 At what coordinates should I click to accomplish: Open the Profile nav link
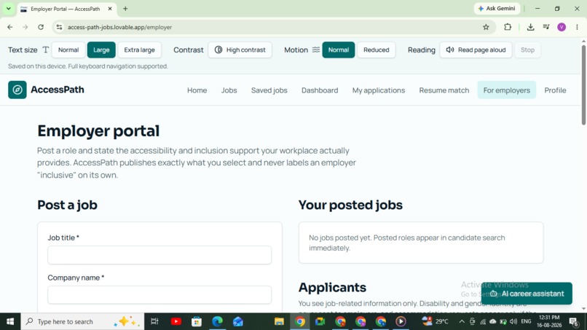pyautogui.click(x=555, y=90)
